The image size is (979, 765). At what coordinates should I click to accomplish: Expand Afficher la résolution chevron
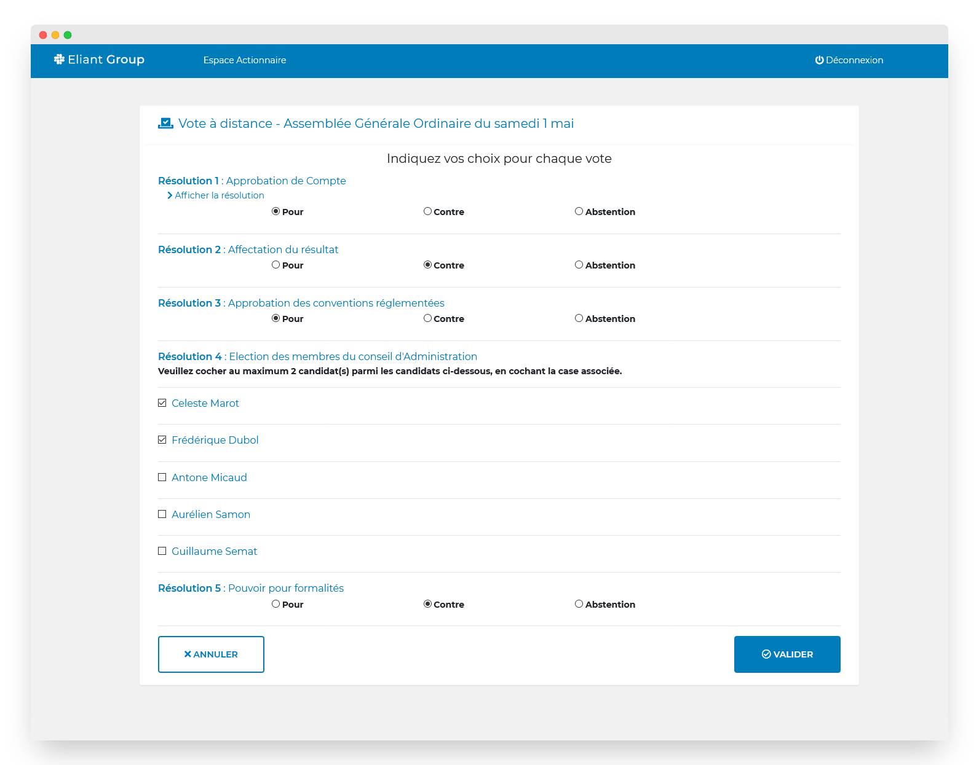pyautogui.click(x=170, y=195)
